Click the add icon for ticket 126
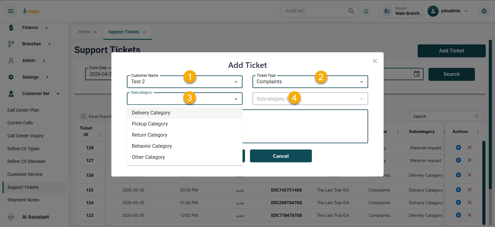 (x=458, y=175)
